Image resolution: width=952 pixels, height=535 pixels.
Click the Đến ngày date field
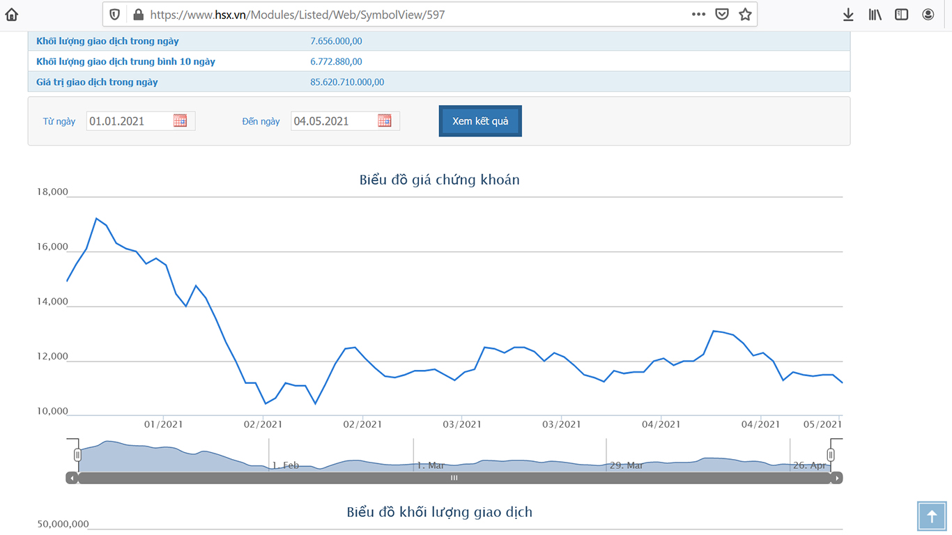click(333, 121)
